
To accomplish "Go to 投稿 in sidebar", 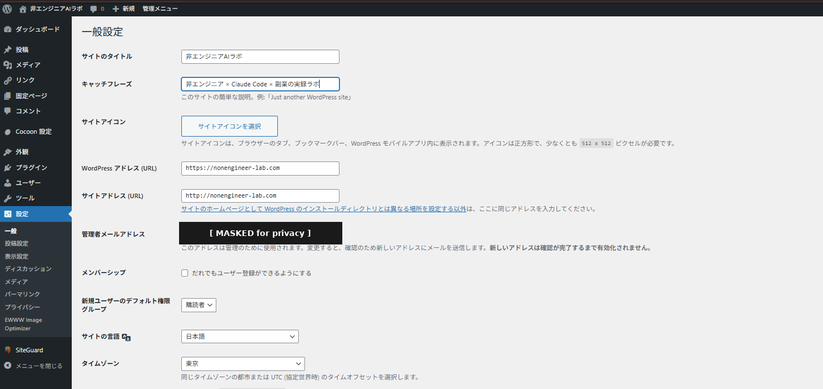I will (22, 50).
